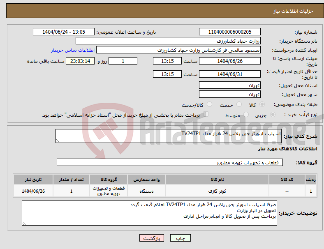This screenshot has height=249, width=324.
Task: Click the remaining time field 23:03:14
Action: pos(80,61)
